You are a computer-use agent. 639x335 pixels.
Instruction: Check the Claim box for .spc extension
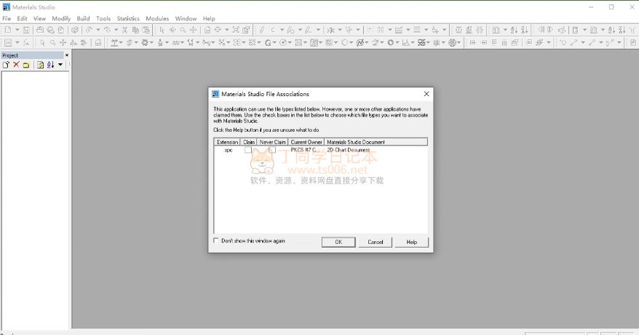click(x=248, y=150)
